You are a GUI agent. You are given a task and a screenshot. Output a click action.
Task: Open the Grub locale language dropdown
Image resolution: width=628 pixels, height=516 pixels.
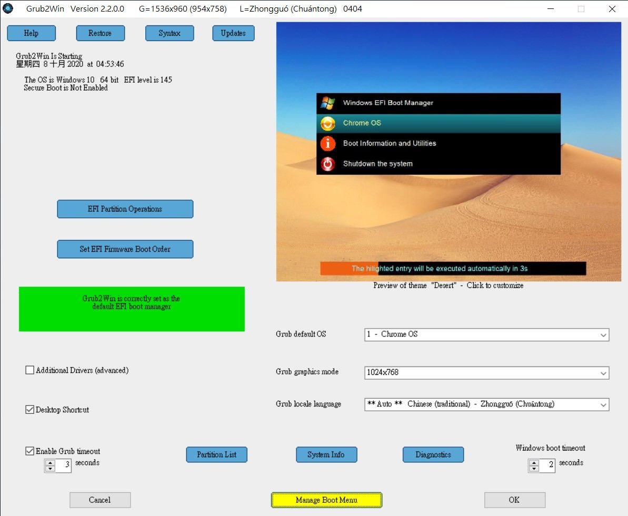[x=603, y=405]
